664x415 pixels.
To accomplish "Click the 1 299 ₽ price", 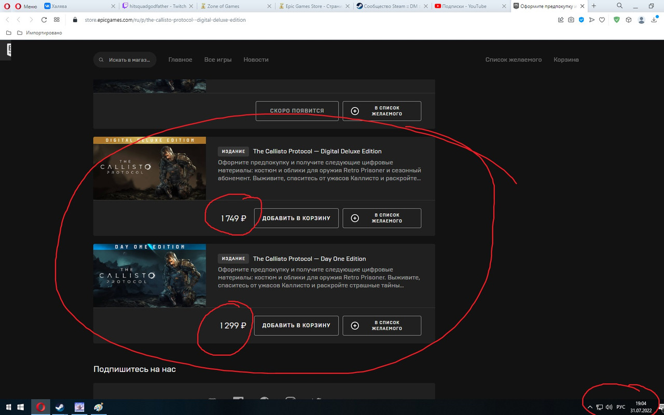I will tap(233, 326).
